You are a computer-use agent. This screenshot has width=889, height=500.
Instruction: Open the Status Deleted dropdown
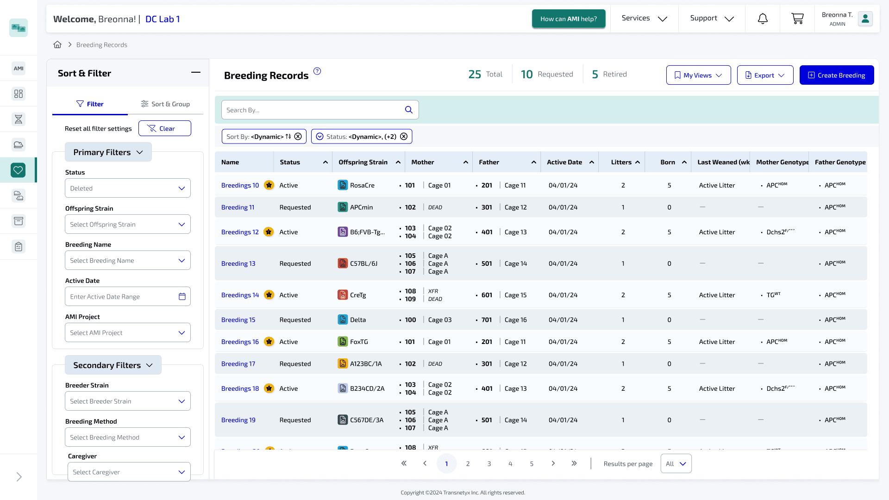128,188
